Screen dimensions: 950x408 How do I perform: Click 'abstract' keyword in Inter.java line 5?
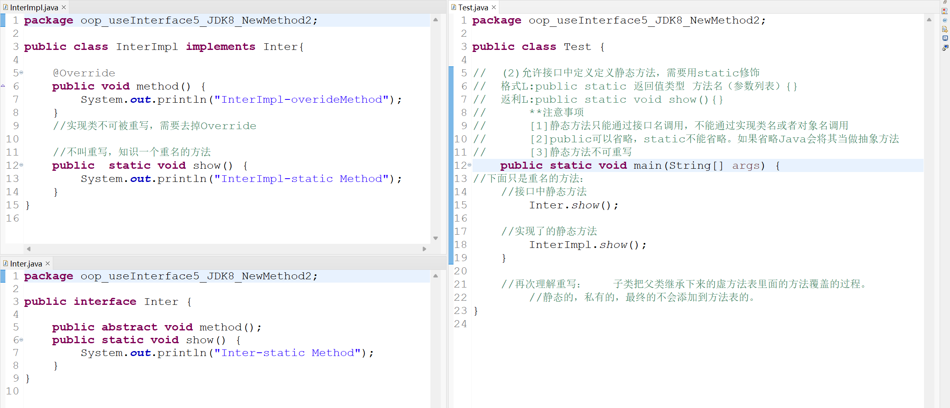pyautogui.click(x=130, y=327)
